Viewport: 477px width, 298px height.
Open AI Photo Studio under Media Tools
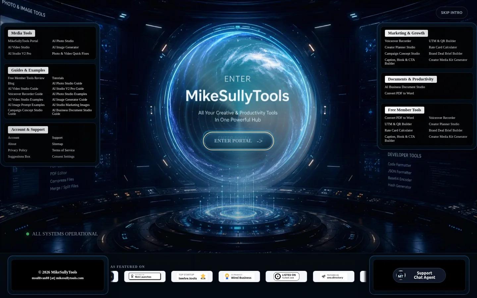[x=63, y=41]
